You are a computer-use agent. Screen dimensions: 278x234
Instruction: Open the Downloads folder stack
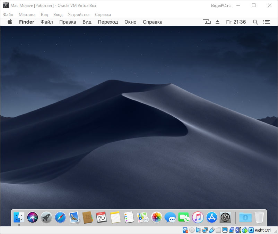click(x=245, y=217)
